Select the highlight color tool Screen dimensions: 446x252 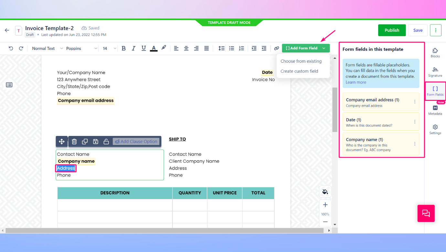pos(164,48)
